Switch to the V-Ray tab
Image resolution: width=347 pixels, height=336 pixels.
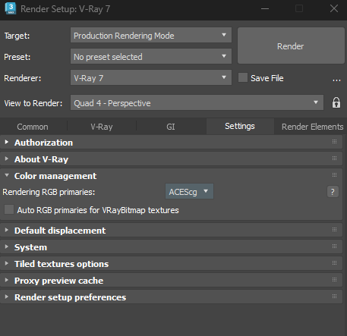102,127
